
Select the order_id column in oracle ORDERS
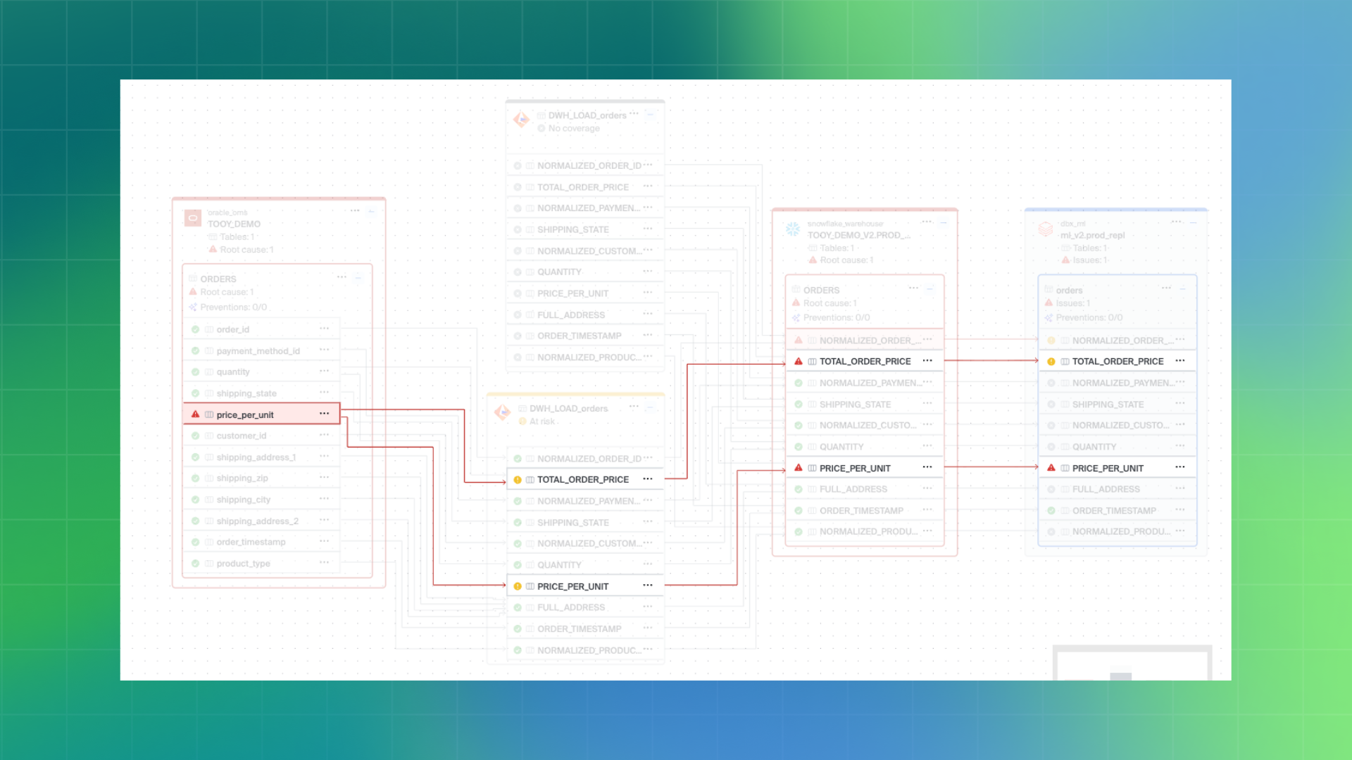tap(233, 329)
